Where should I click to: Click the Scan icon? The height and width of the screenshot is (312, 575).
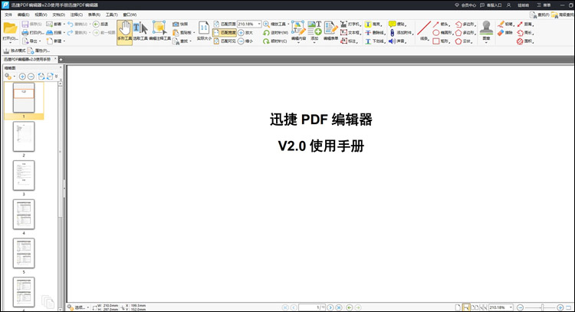point(49,33)
